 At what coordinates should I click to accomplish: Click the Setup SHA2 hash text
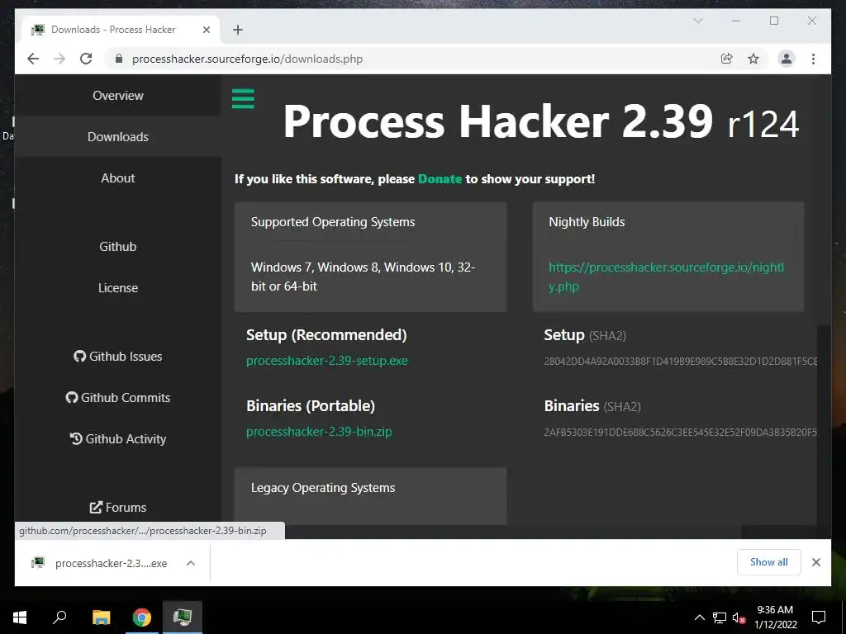pyautogui.click(x=681, y=362)
